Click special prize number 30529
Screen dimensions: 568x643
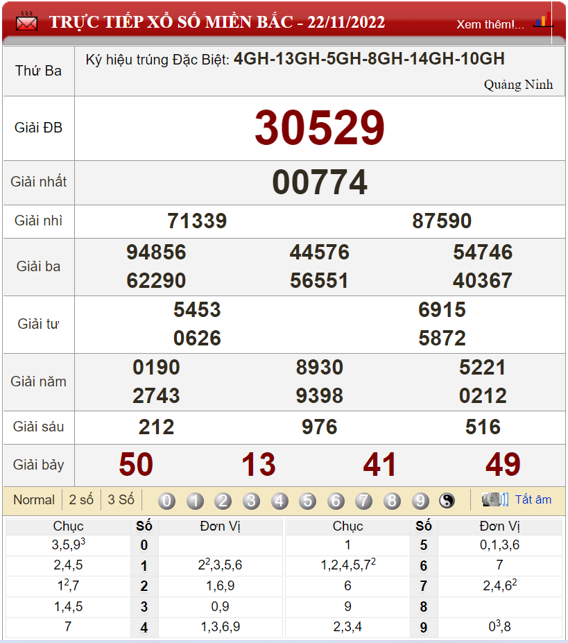[320, 128]
